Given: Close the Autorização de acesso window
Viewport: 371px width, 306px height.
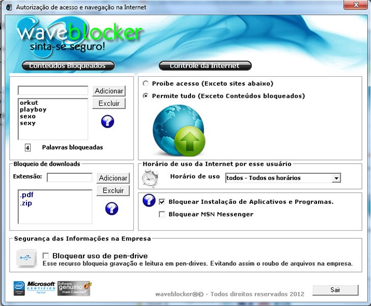Looking at the screenshot, I should (356, 5).
